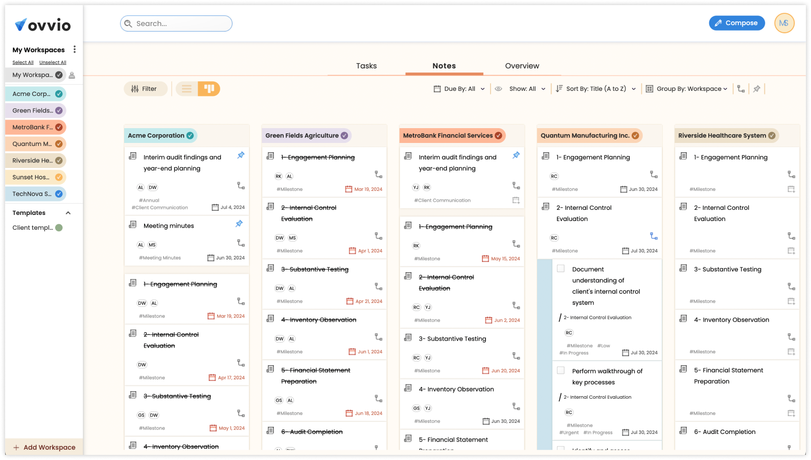Open the Due By: All dropdown

click(x=459, y=89)
